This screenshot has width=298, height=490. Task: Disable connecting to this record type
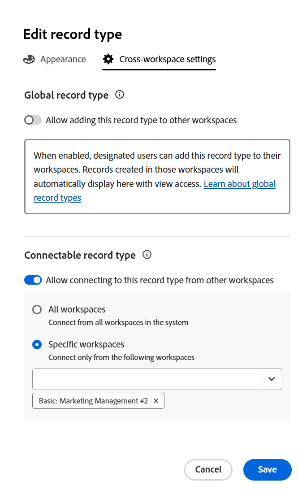(32, 280)
